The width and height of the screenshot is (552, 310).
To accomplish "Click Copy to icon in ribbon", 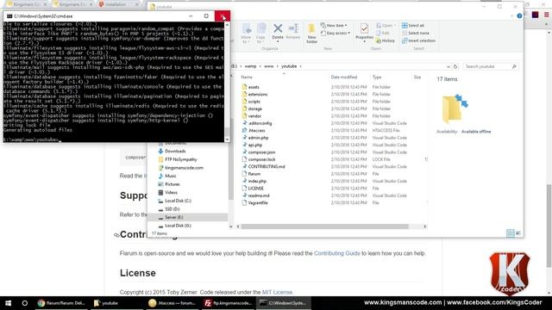I will coord(260,33).
